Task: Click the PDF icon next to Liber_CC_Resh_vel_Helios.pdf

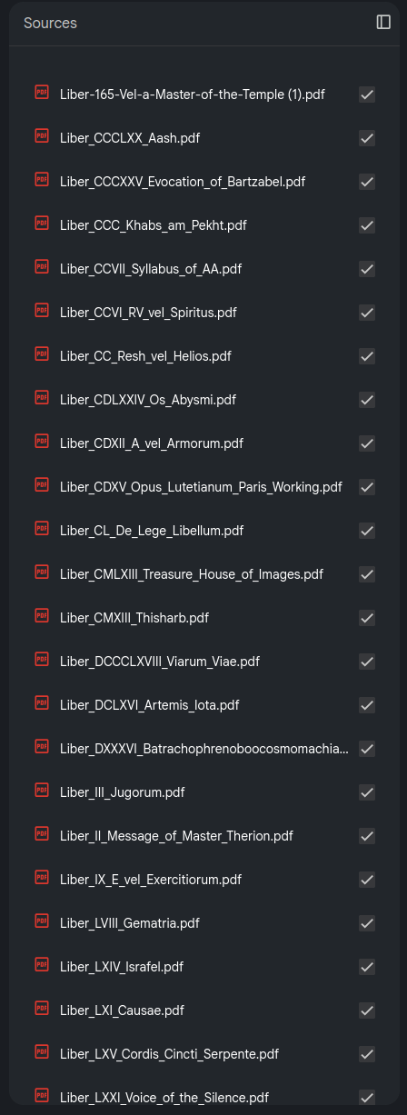Action: click(x=42, y=354)
